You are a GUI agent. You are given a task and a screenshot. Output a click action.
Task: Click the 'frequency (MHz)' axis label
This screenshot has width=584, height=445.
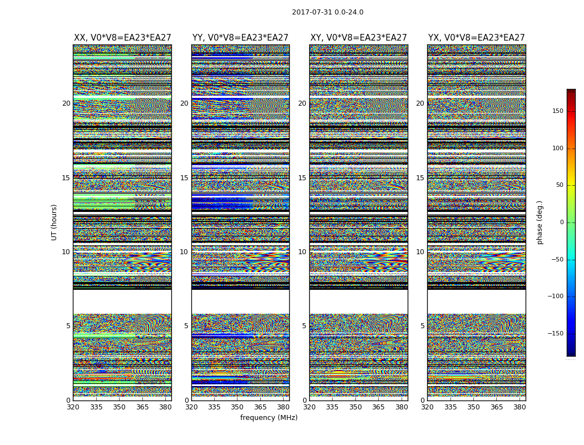[x=269, y=417]
